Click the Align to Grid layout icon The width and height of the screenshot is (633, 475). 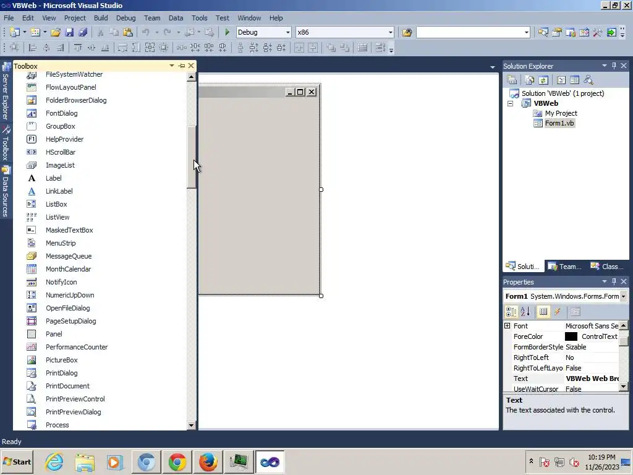click(15, 48)
